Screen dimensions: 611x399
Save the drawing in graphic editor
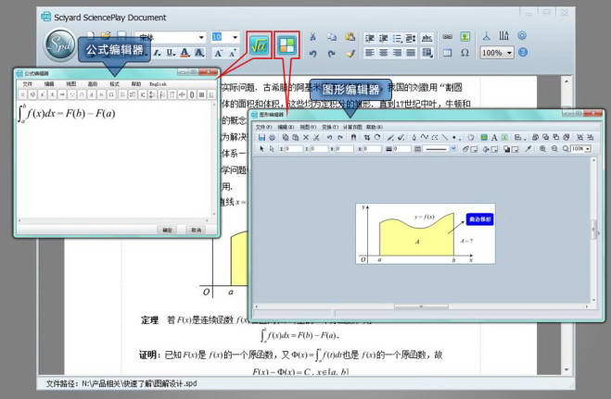click(261, 137)
